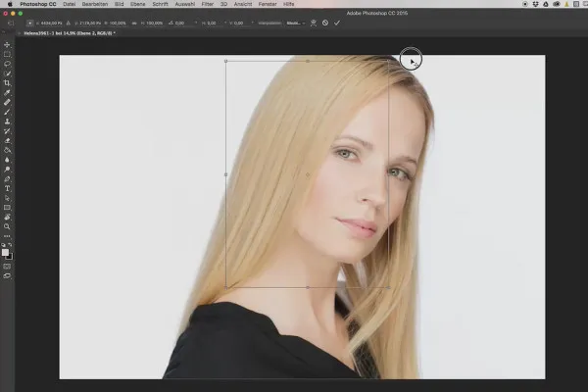Select the Healing Brush tool
The height and width of the screenshot is (392, 588).
[7, 102]
